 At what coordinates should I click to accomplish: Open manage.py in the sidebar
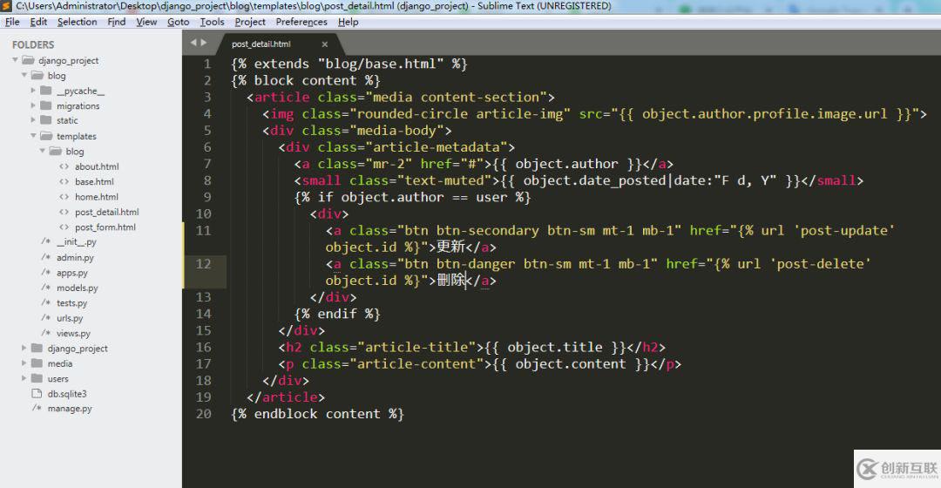tap(70, 409)
